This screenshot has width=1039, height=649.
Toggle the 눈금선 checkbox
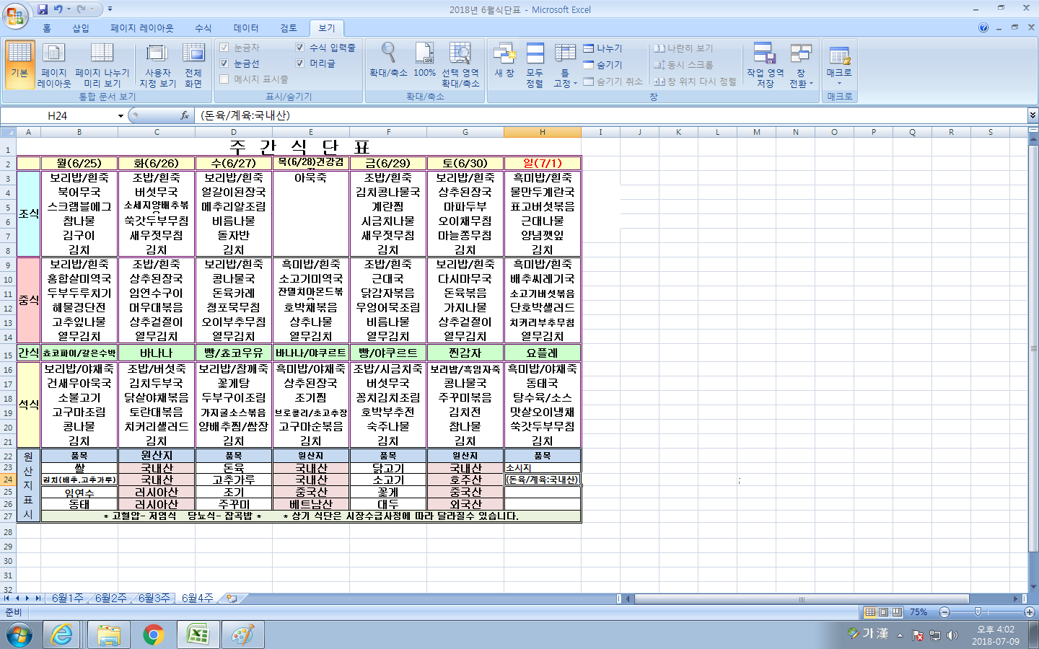tap(224, 63)
